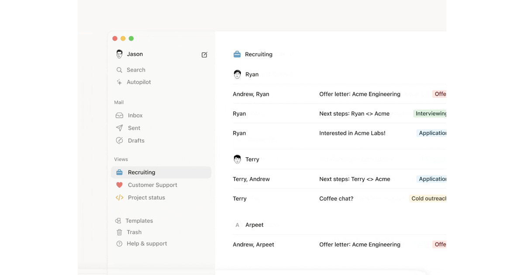The image size is (524, 275).
Task: Open the Ryan group header
Action: coord(252,75)
